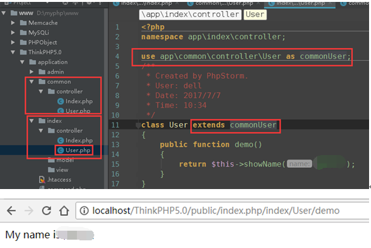Click the localhost URL address bar
Viewport: 371px width, 248px height.
pos(222,211)
